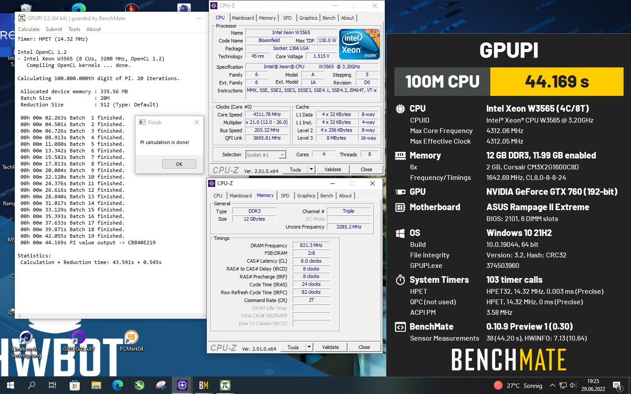The image size is (631, 394).
Task: Open the volume control in system tray
Action: [x=573, y=385]
